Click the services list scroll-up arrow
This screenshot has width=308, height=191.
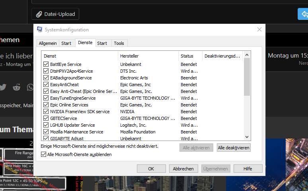pos(247,55)
